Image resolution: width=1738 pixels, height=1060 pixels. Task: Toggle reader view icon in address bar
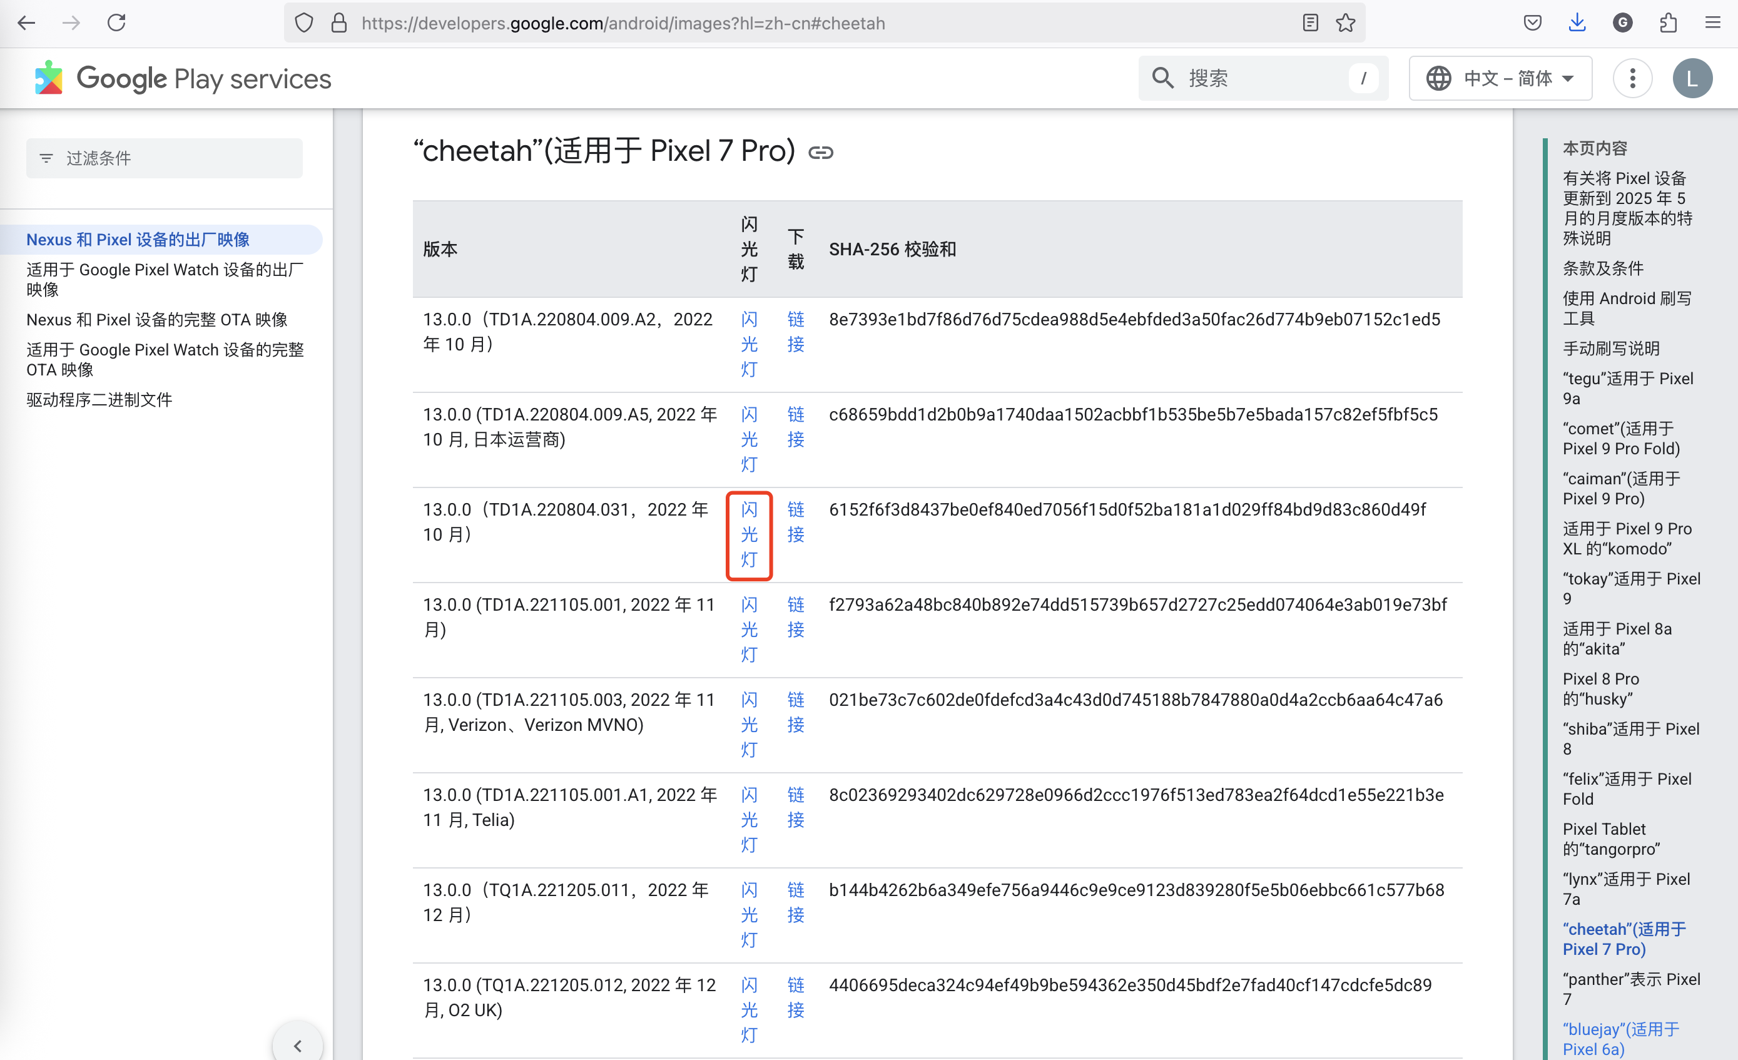pos(1310,23)
